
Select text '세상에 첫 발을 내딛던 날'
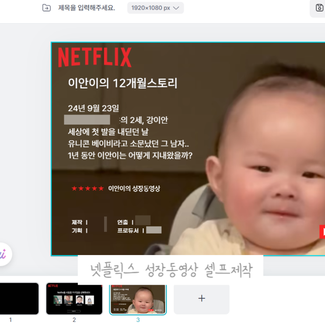pos(108,132)
